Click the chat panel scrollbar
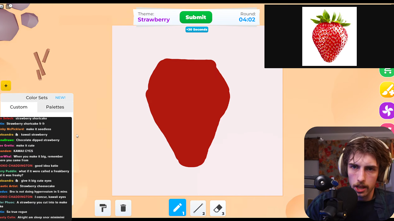The width and height of the screenshot is (394, 221). [x=71, y=153]
